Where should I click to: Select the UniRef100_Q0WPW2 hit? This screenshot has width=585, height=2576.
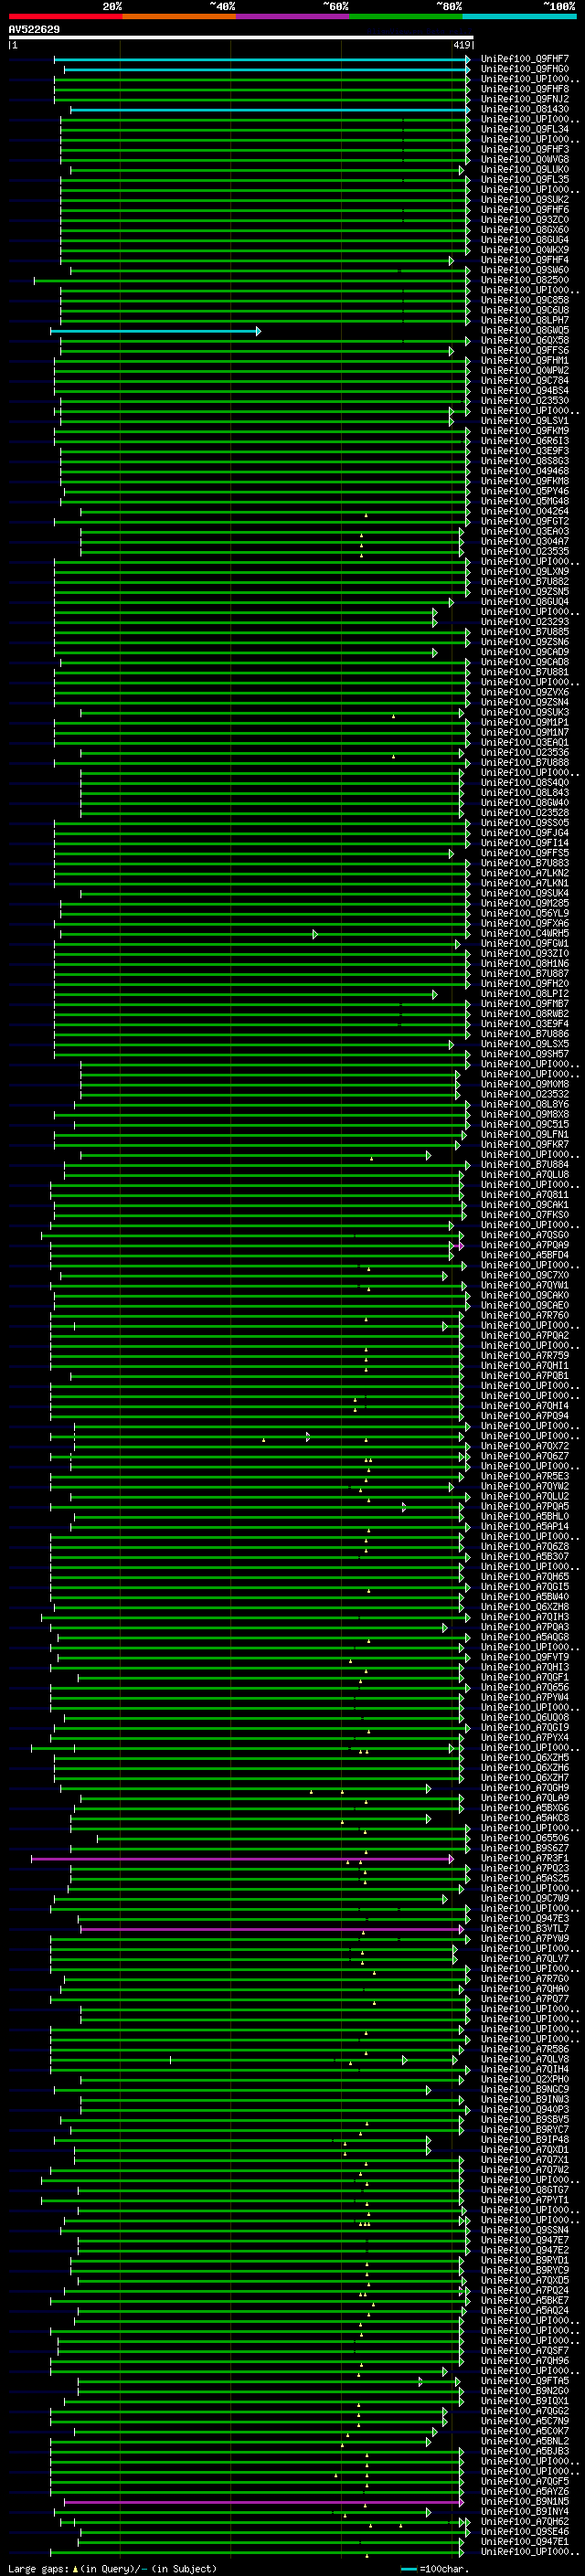pos(525,370)
